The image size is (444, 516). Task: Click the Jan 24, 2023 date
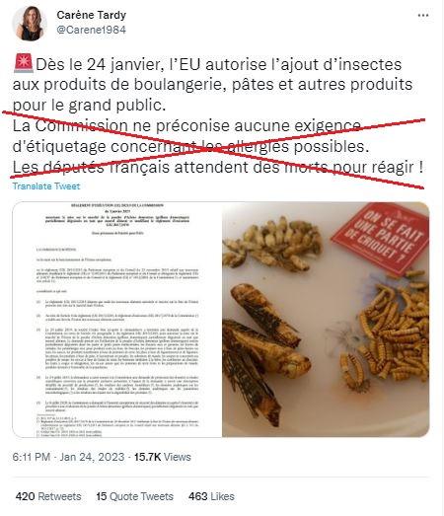[92, 457]
